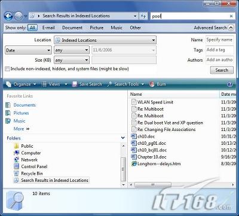Open the Size (KB) any dropdown
This screenshot has height=216, width=239.
pos(72,60)
